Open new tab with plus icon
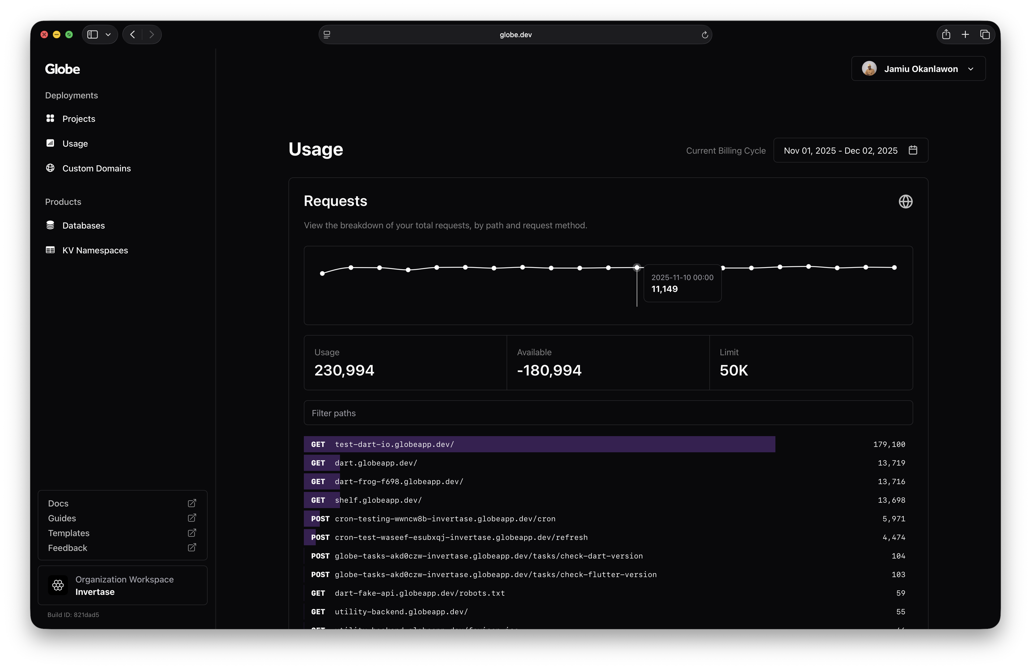 tap(965, 35)
